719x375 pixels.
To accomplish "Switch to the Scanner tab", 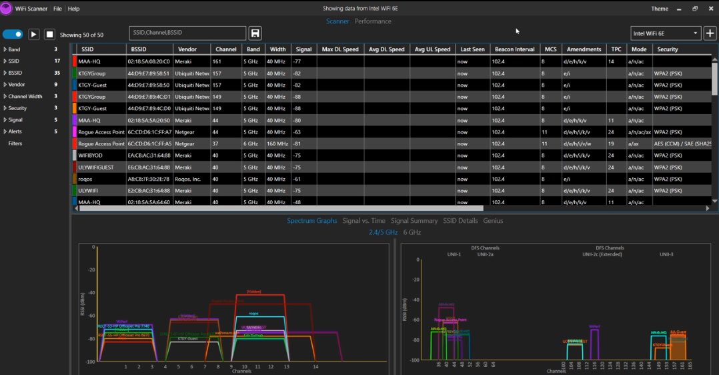I will click(337, 21).
